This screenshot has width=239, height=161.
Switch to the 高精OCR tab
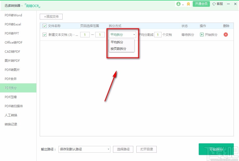tap(32, 5)
